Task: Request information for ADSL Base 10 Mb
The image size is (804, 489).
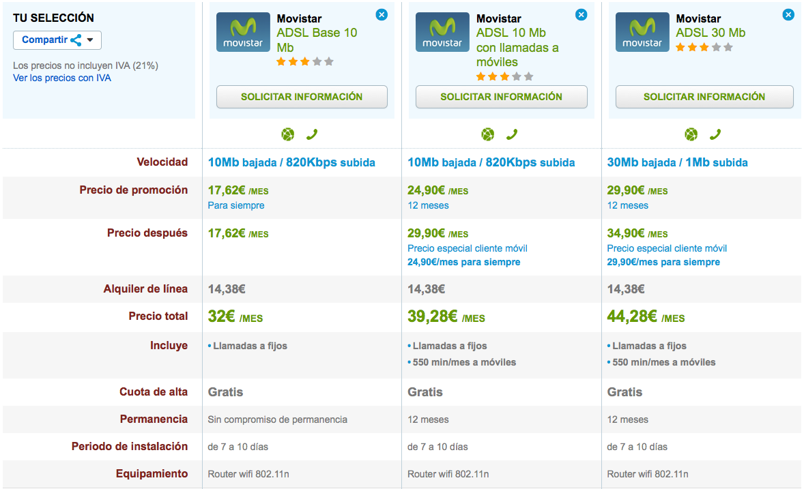Action: [x=302, y=97]
